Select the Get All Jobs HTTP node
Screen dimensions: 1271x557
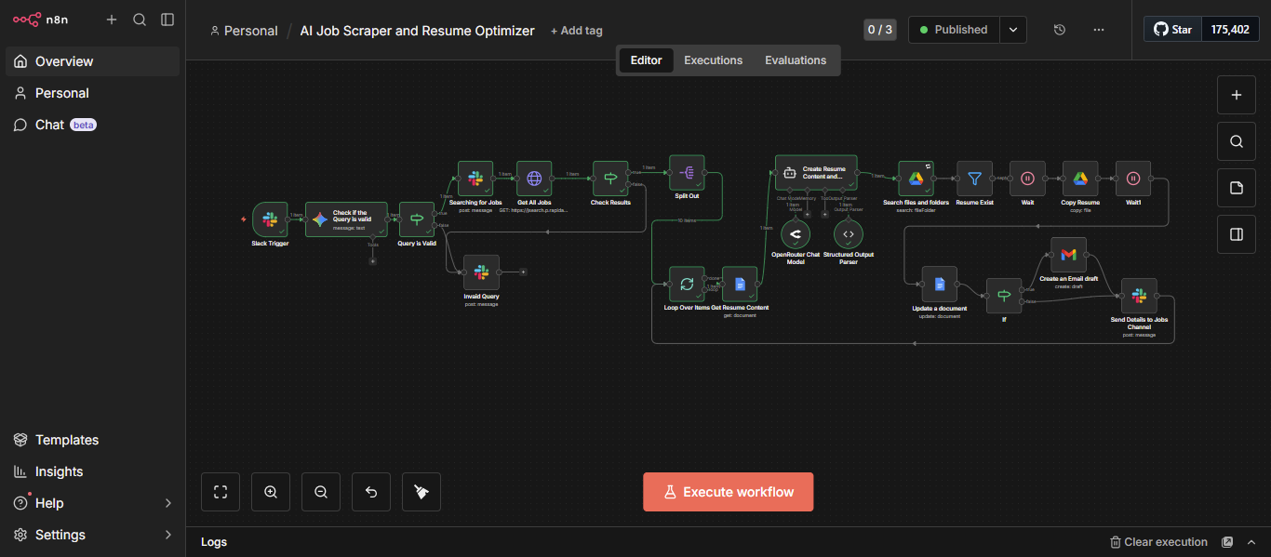[534, 179]
